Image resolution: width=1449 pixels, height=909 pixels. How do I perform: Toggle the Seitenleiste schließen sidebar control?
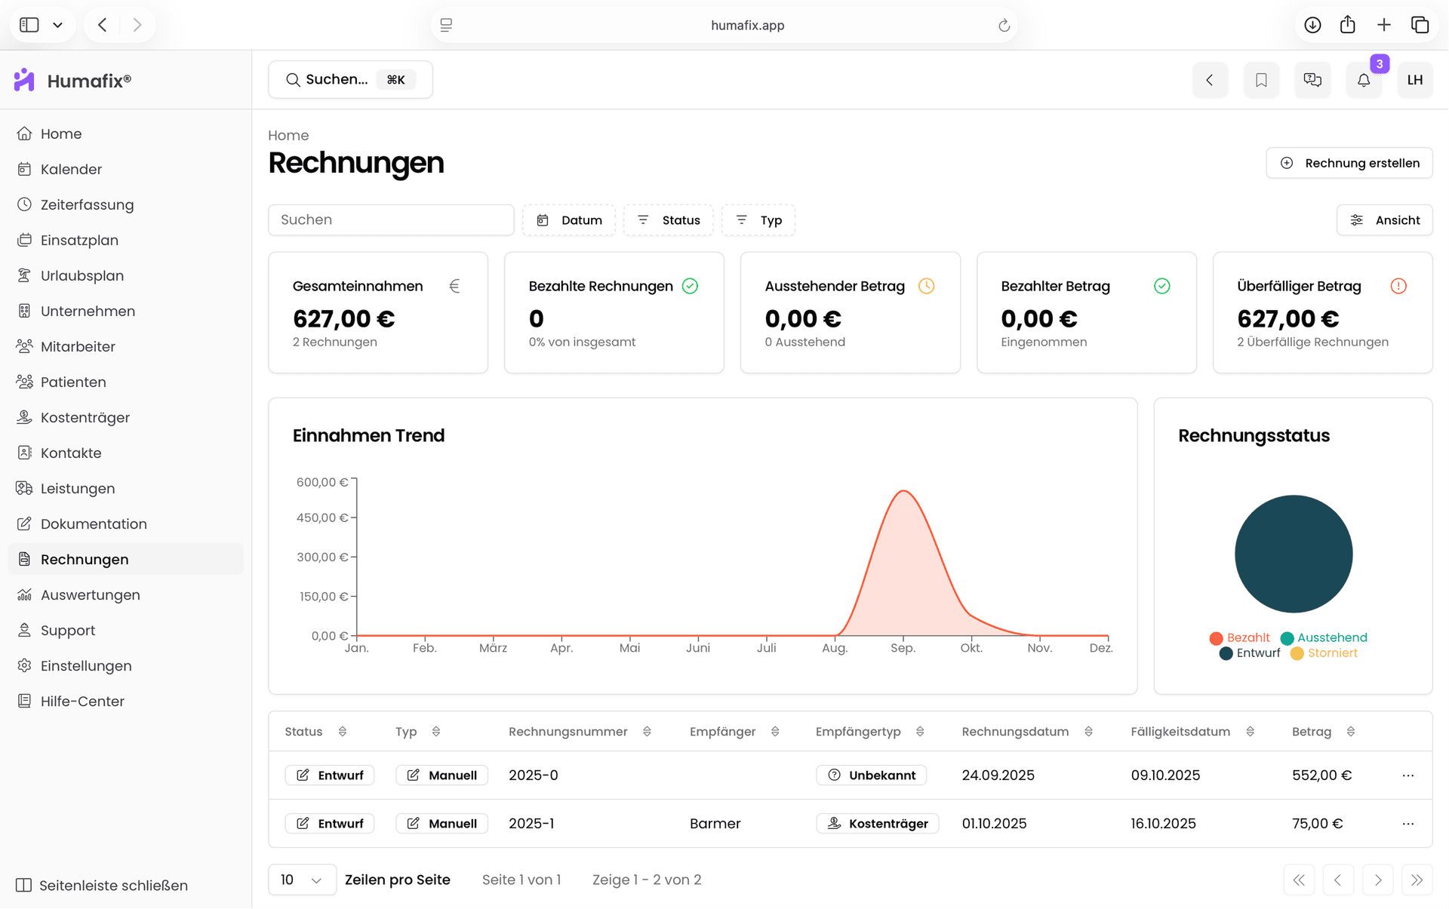click(100, 885)
